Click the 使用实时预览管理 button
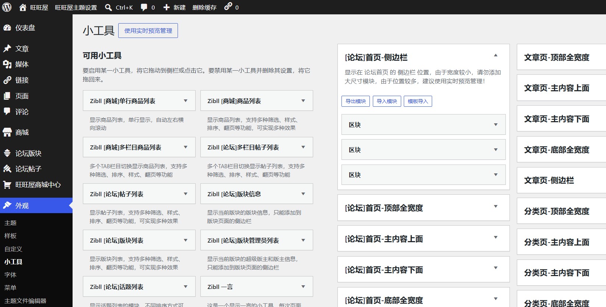606x307 pixels. [x=148, y=31]
